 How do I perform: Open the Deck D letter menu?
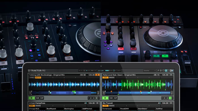tap(171, 103)
